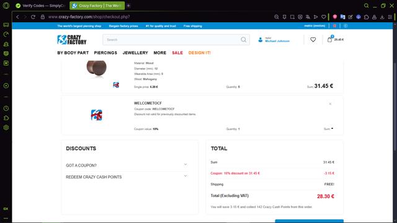Open the GX button at sidebar bottom
This screenshot has height=223, width=397.
6,209
